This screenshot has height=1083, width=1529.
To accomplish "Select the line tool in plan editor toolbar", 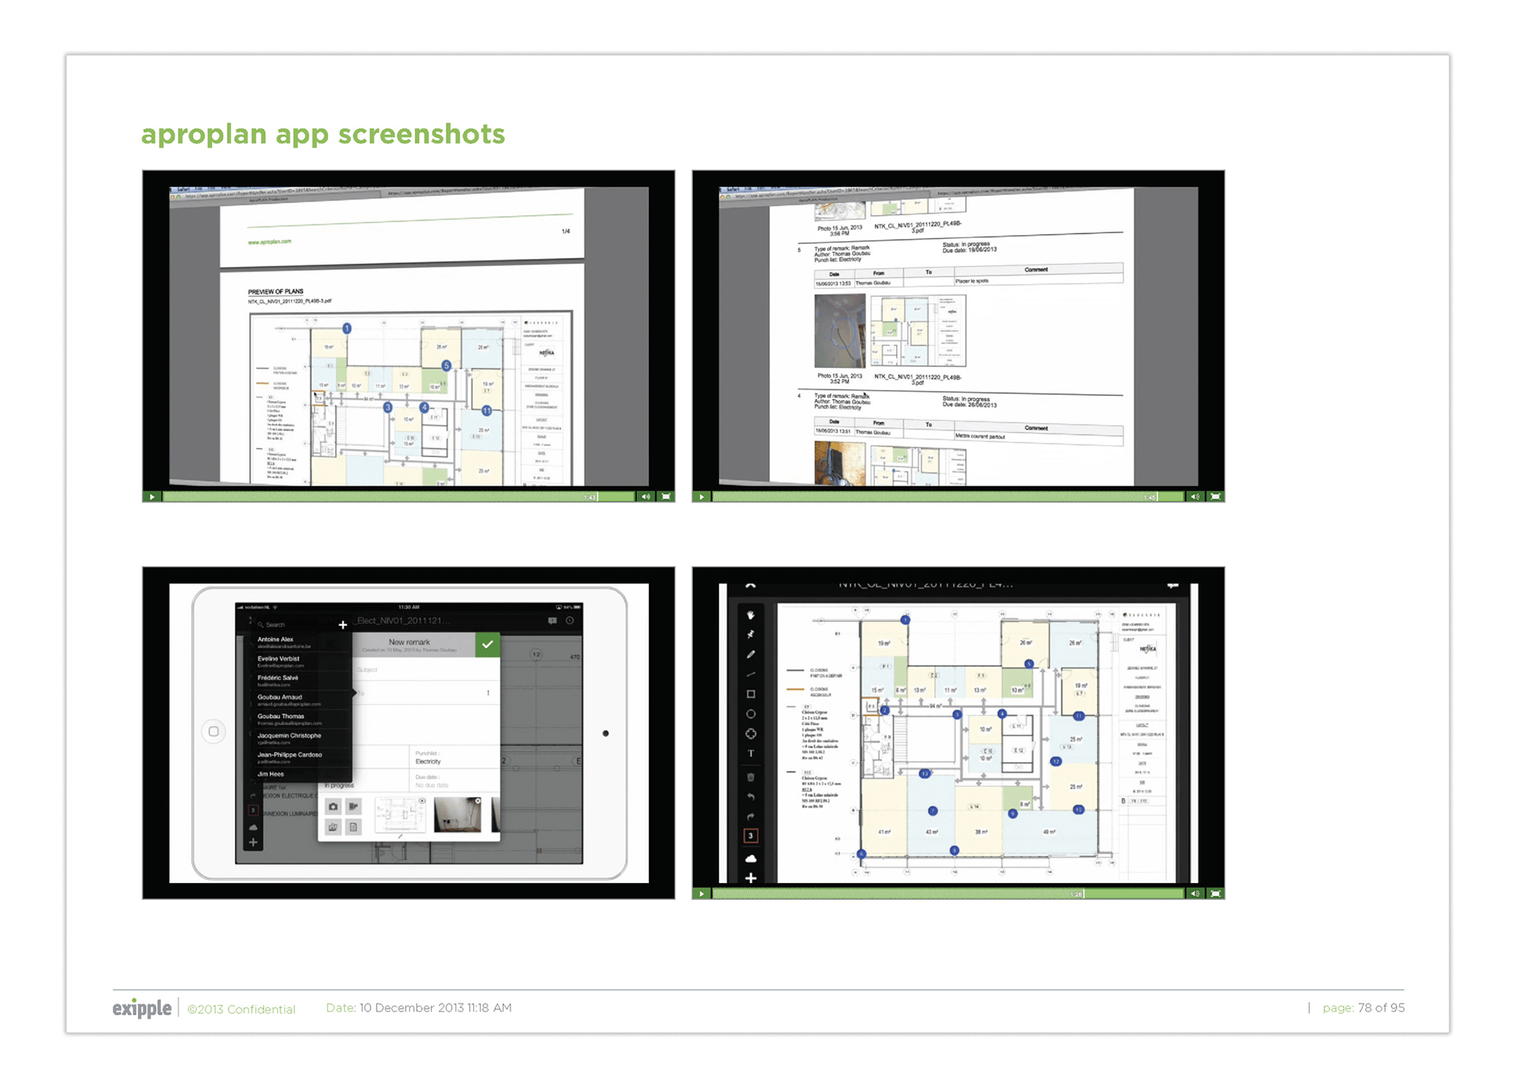I will pos(750,674).
